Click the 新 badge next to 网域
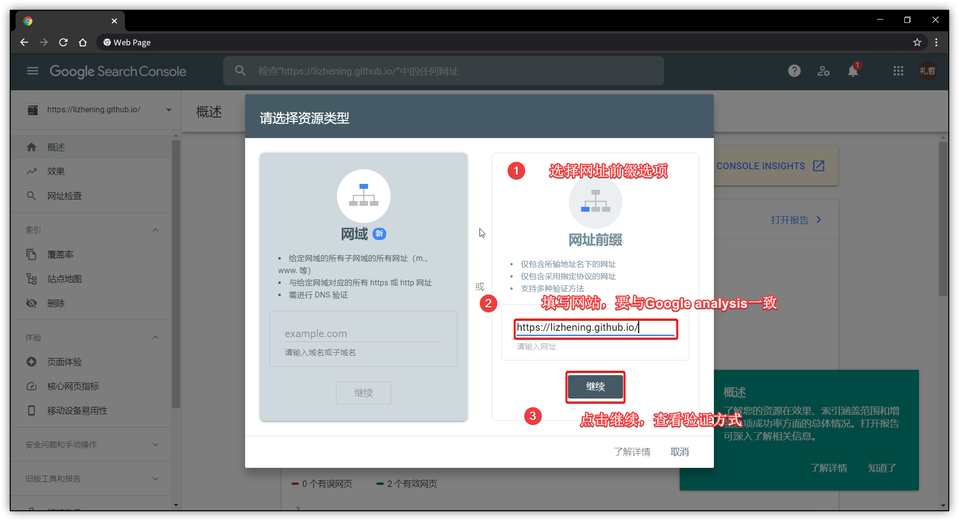This screenshot has width=959, height=521. click(379, 234)
